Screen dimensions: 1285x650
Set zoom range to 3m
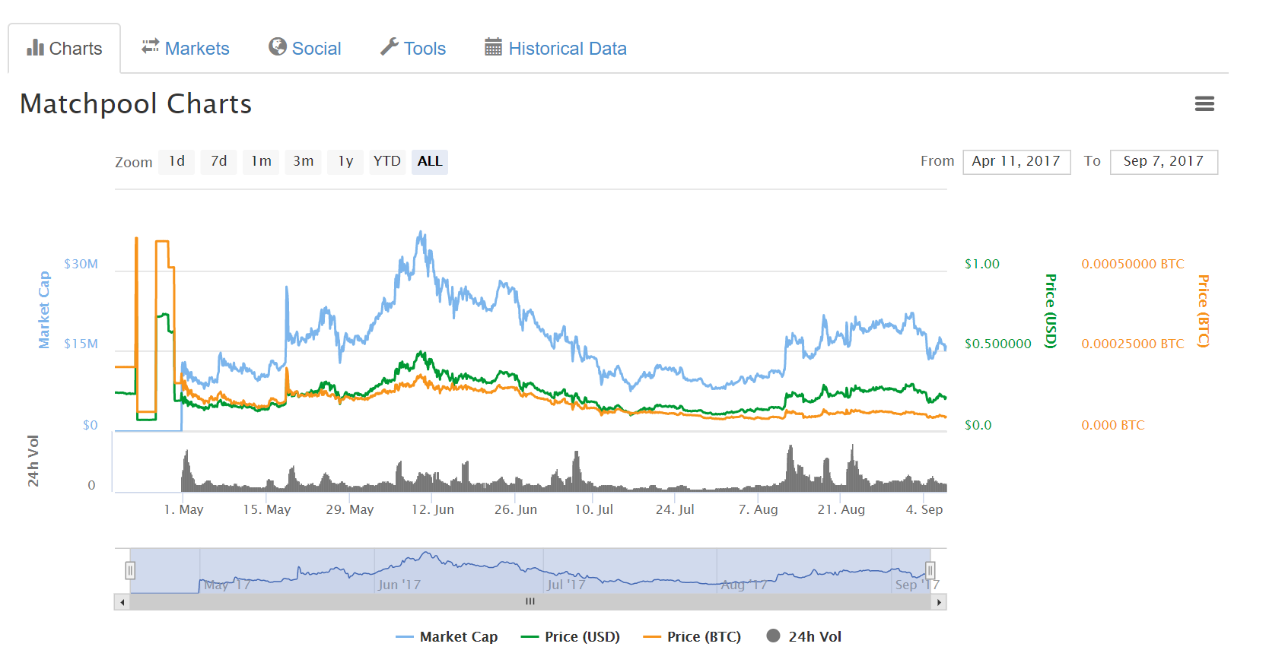303,161
